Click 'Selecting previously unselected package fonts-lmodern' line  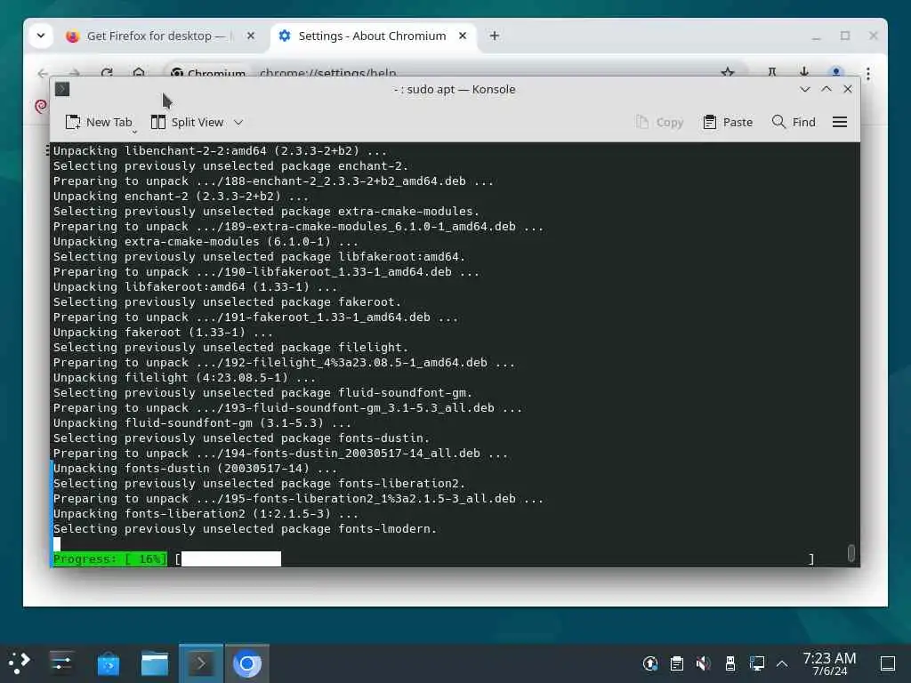(246, 528)
